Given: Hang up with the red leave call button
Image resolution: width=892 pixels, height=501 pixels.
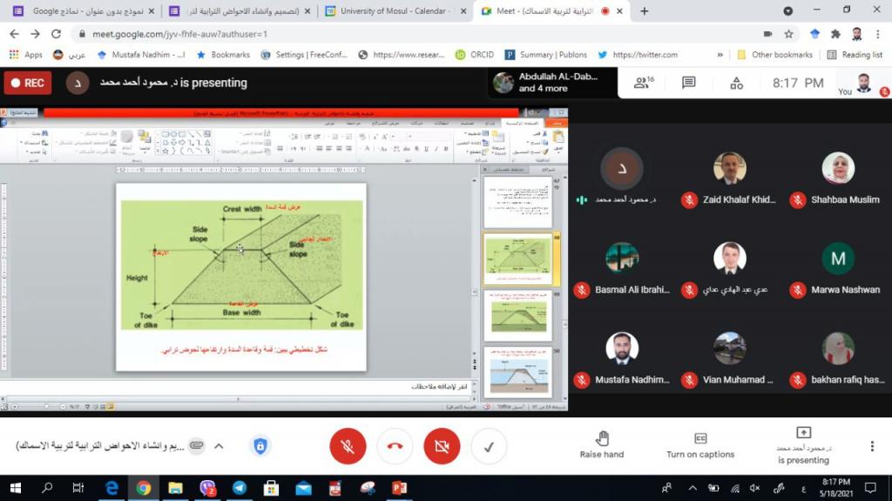Looking at the screenshot, I should point(395,446).
